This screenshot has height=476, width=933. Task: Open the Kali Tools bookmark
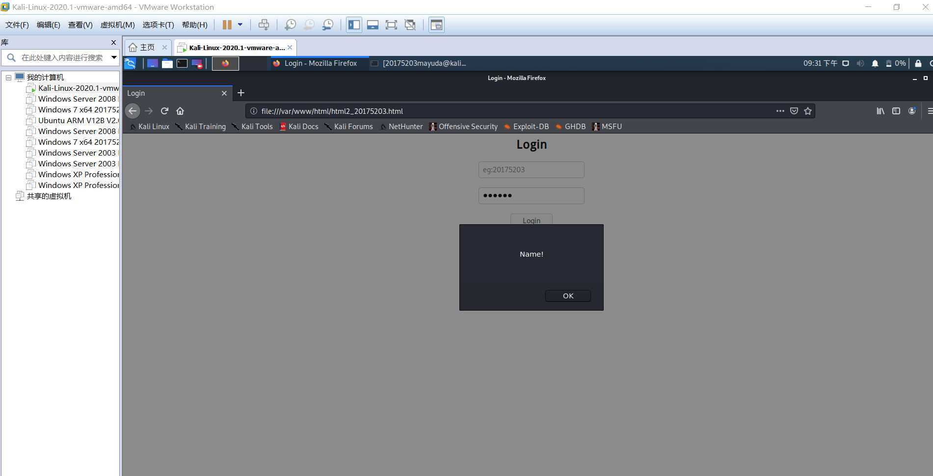[x=252, y=127]
